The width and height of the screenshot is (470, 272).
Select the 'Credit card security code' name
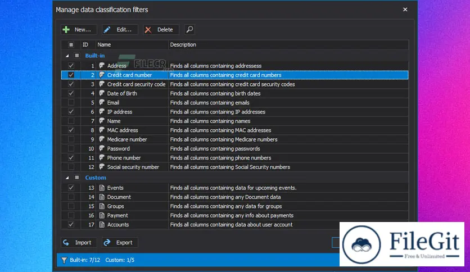coord(137,84)
